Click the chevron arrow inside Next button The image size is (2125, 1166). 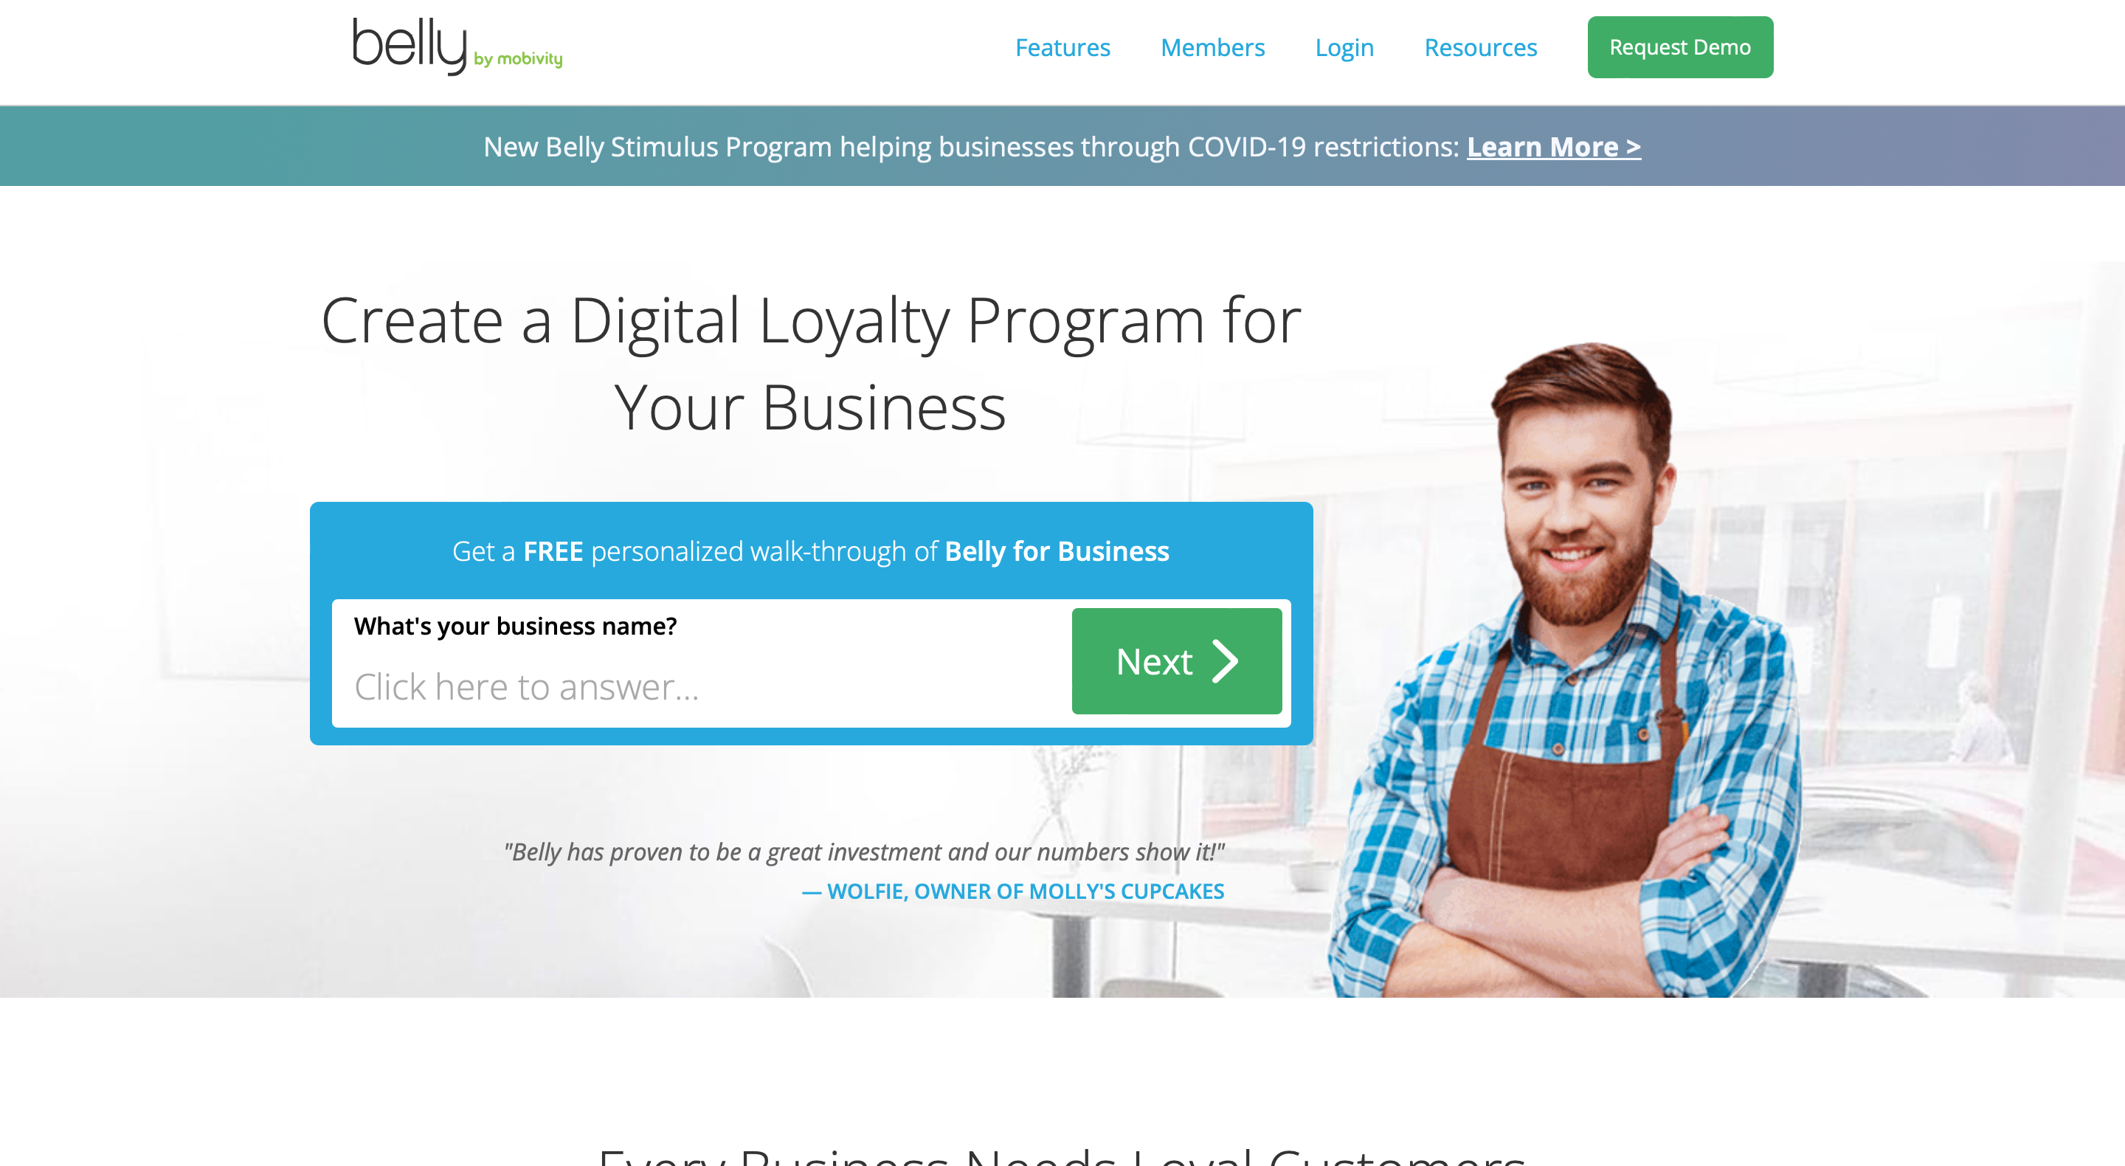(1225, 661)
